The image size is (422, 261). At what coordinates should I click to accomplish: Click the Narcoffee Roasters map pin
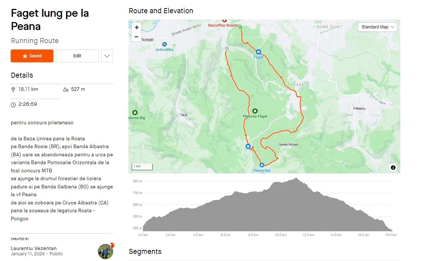coord(225,21)
